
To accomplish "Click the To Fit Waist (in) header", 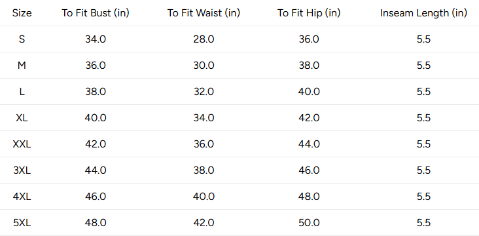I will click(204, 13).
